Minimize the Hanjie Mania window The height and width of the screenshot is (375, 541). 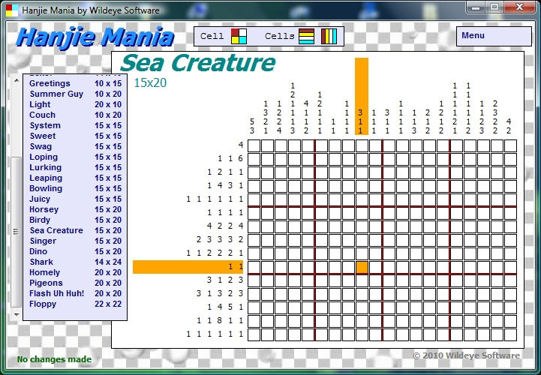pyautogui.click(x=476, y=7)
